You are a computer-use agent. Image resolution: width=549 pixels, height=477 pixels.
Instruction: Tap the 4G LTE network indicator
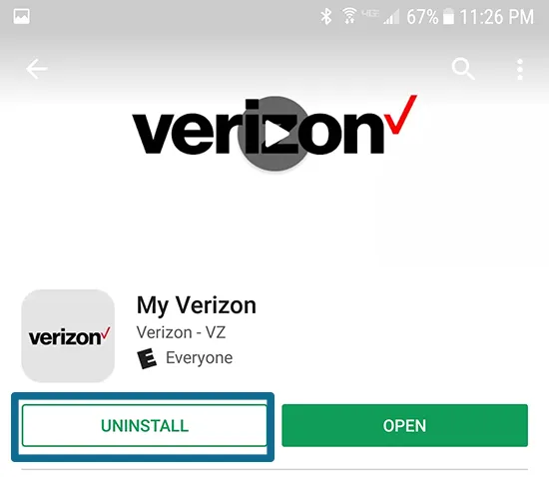(370, 14)
